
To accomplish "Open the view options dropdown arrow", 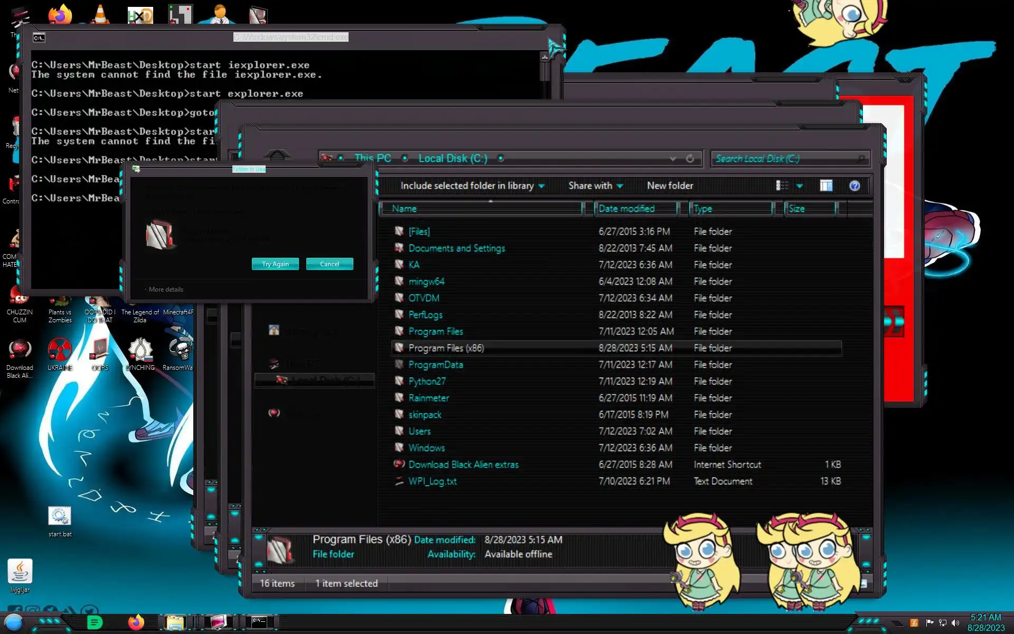I will [800, 186].
